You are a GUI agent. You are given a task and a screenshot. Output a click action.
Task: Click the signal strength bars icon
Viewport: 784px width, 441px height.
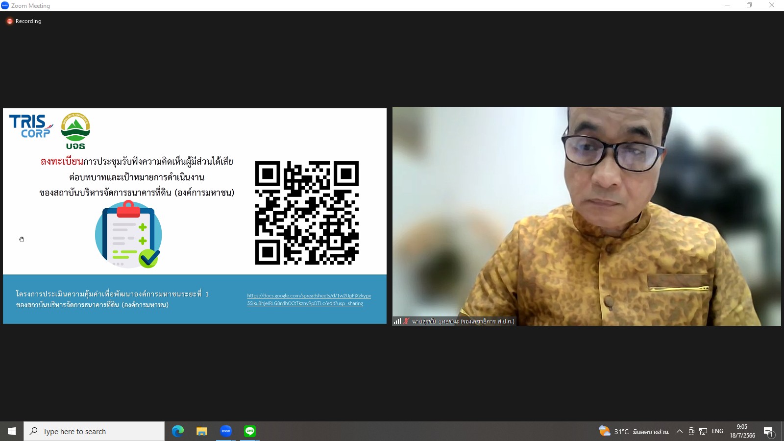(397, 321)
